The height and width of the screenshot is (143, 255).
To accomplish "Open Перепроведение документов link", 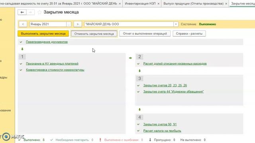I will 47,42.
